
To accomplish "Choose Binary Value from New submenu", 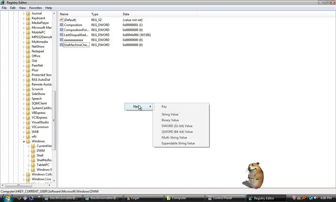I will 181,120.
